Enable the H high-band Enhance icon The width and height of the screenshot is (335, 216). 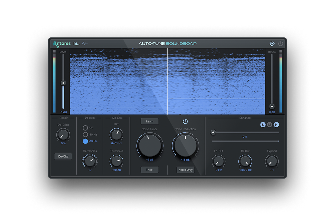(x=277, y=124)
